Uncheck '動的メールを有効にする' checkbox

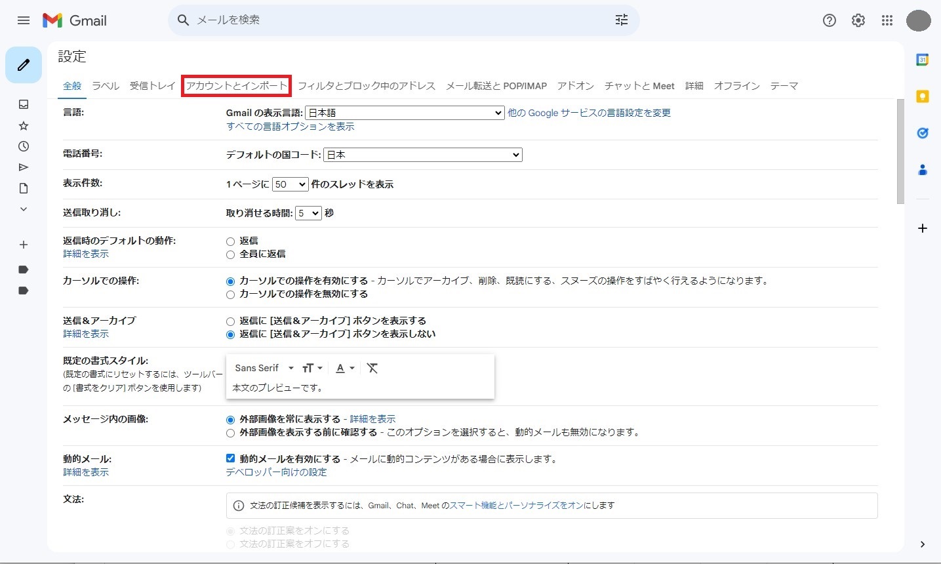point(230,458)
